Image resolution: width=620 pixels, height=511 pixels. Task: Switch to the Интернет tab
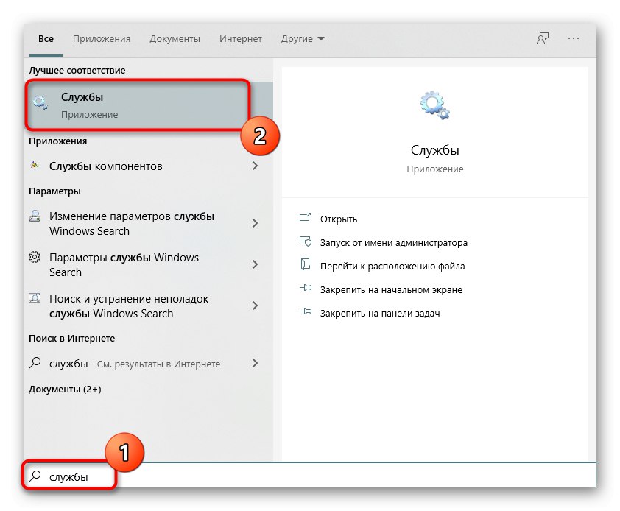(240, 38)
